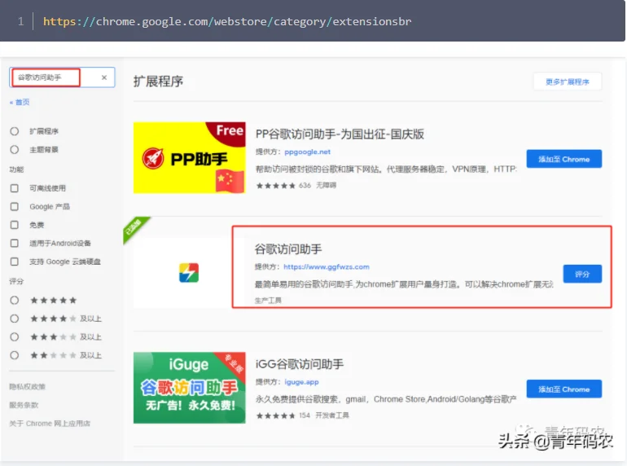Click the 更多扩展程序 button
Screen dimensions: 627x466
(x=568, y=82)
